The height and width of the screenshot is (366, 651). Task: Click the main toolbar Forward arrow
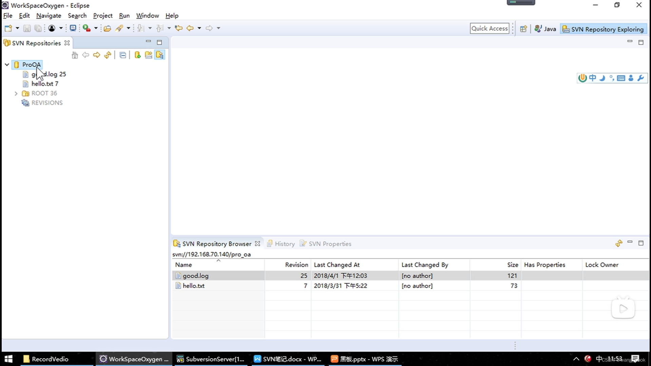(x=209, y=28)
